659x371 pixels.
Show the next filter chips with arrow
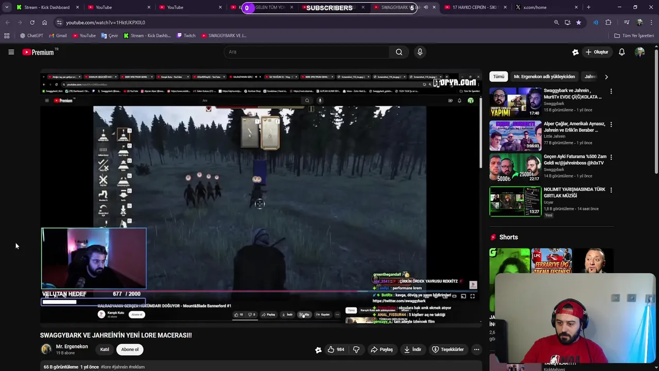(x=606, y=77)
